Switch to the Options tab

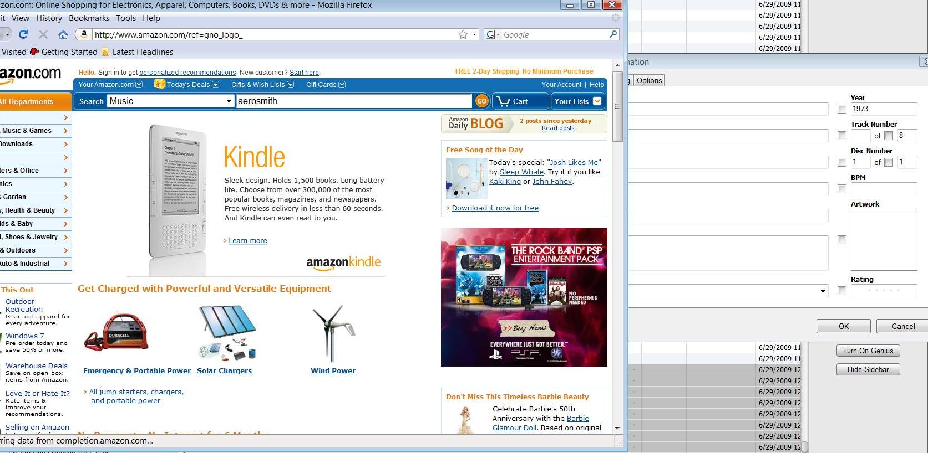point(649,80)
